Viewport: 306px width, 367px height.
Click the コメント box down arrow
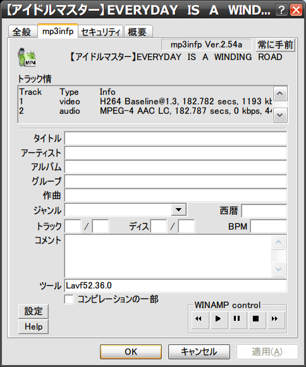(x=279, y=270)
